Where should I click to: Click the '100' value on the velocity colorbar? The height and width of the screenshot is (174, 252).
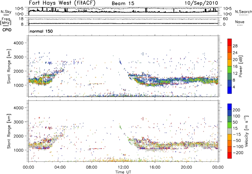click(237, 116)
